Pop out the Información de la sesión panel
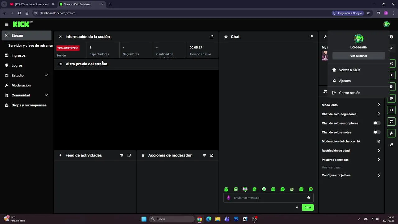The width and height of the screenshot is (398, 224). coord(212,37)
